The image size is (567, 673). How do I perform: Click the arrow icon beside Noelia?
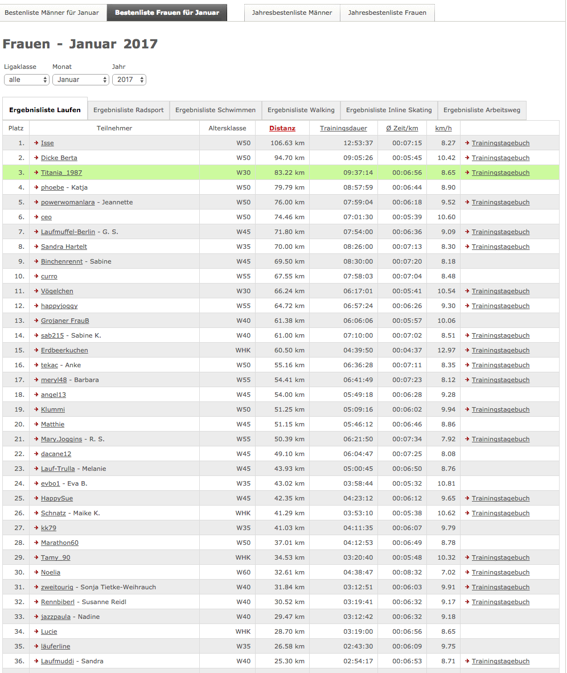pos(36,572)
